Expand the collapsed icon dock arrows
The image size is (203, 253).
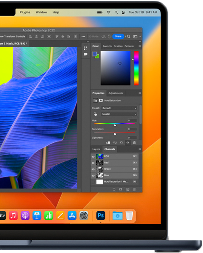point(88,42)
